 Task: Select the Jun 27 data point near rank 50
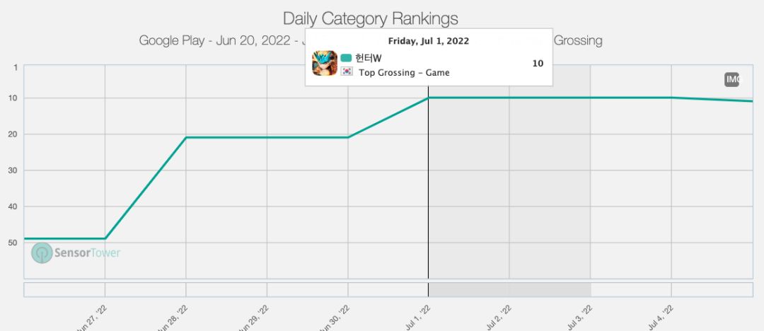[105, 238]
